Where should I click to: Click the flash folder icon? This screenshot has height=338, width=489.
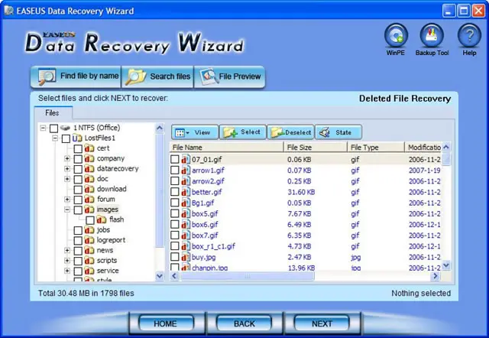tap(102, 219)
